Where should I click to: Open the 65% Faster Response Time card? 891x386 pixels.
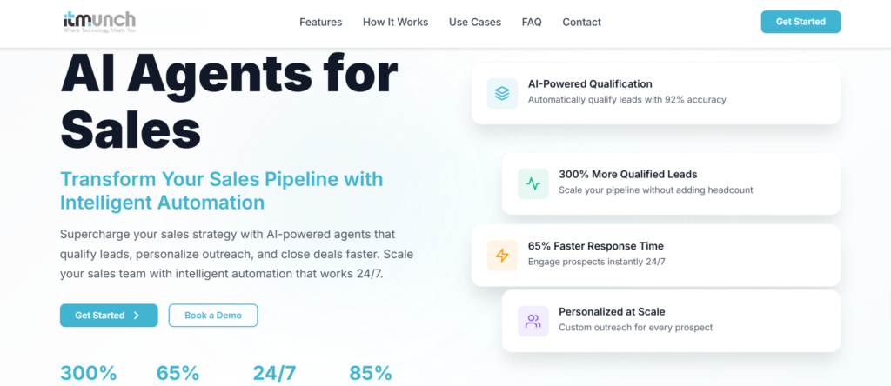tap(655, 255)
